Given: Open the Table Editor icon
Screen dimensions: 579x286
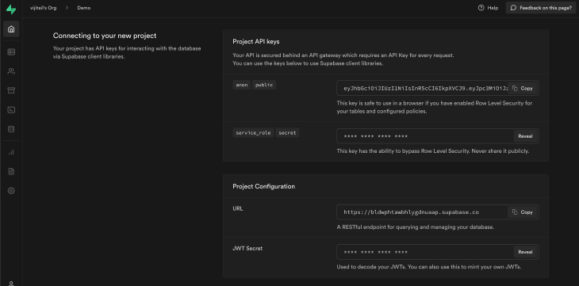Looking at the screenshot, I should pos(11,52).
